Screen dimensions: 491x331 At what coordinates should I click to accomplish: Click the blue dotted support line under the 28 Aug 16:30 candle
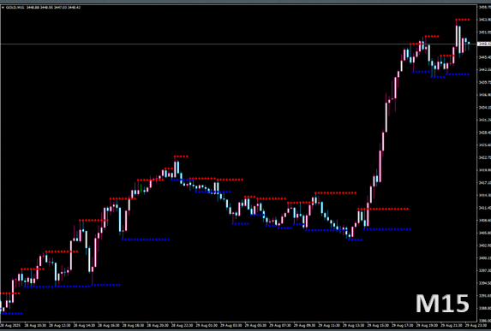[146, 239]
